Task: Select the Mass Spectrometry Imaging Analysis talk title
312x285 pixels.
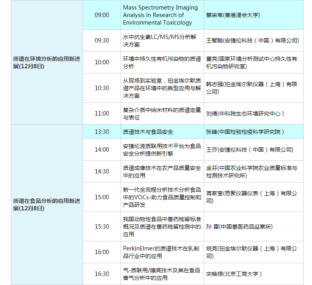Action: [160, 15]
